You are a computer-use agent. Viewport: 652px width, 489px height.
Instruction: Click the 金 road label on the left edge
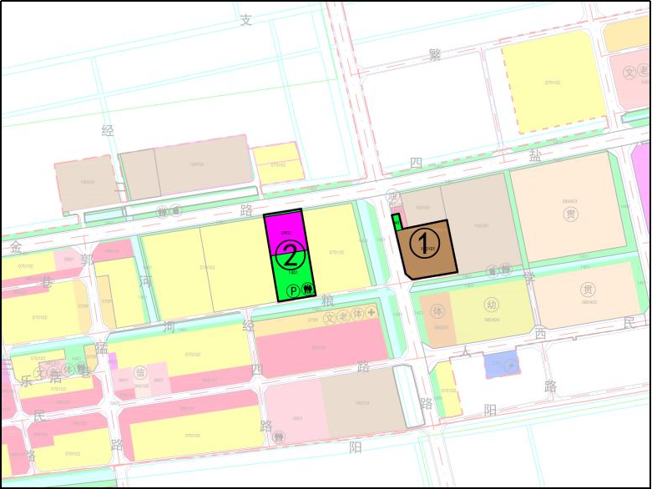17,247
